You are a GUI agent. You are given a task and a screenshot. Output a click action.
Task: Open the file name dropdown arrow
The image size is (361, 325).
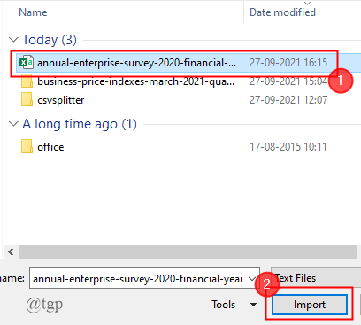click(252, 278)
